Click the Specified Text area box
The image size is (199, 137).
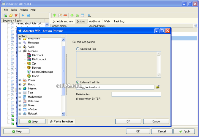coord(119,64)
